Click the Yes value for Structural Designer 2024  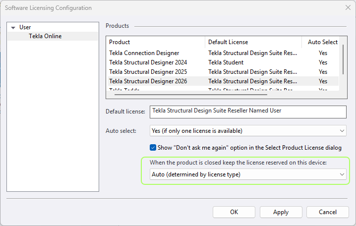coord(323,62)
